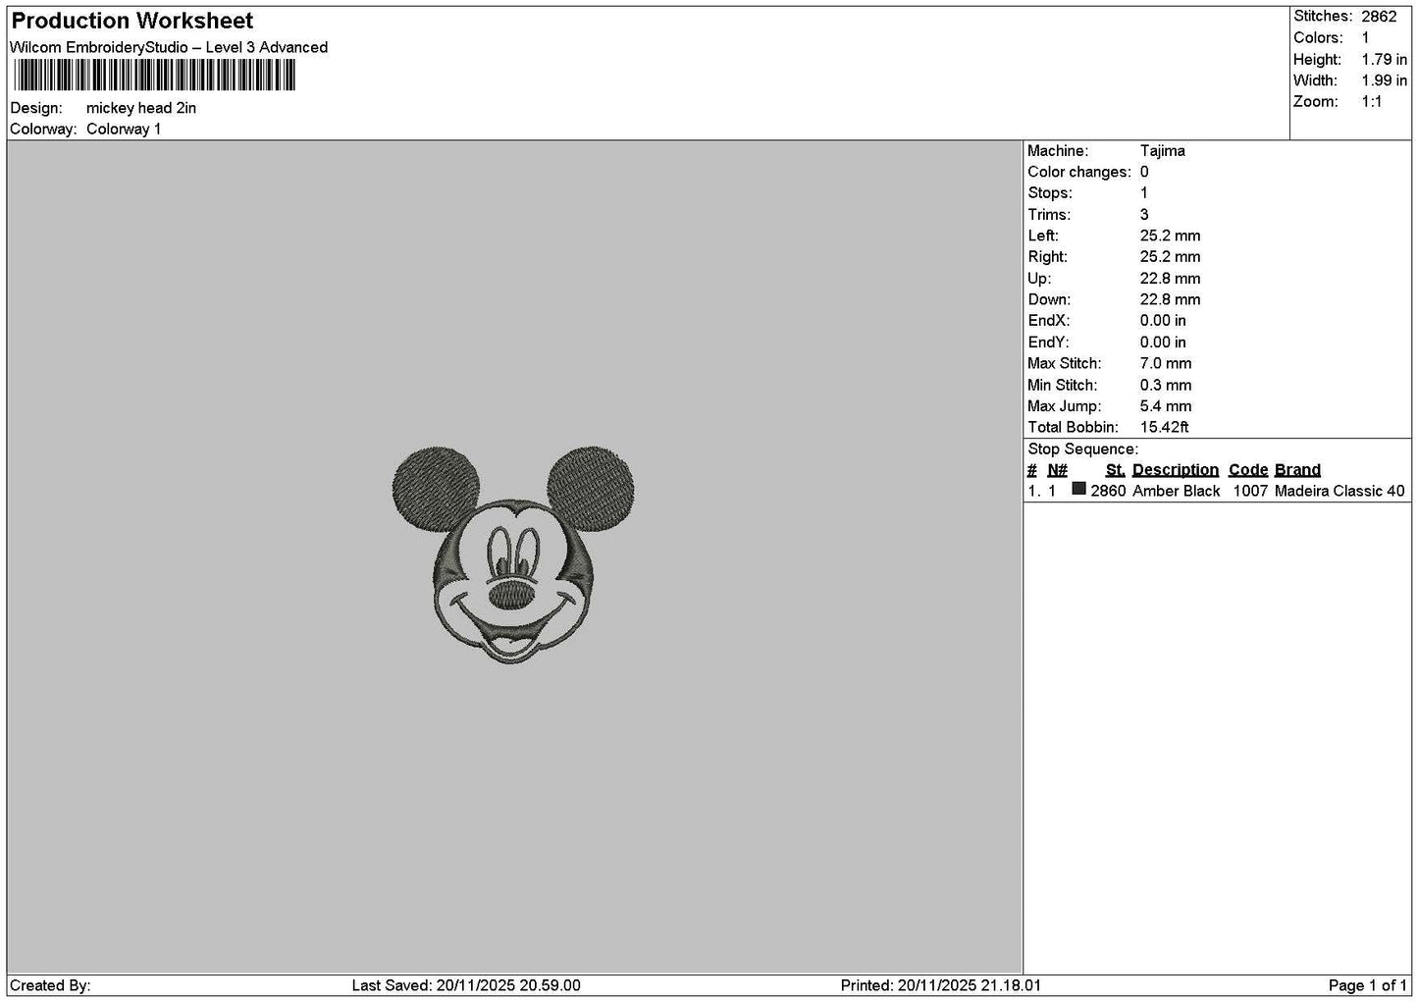1418x1002 pixels.
Task: Click the Total Bobbin value '15.42ft'
Action: click(1165, 428)
